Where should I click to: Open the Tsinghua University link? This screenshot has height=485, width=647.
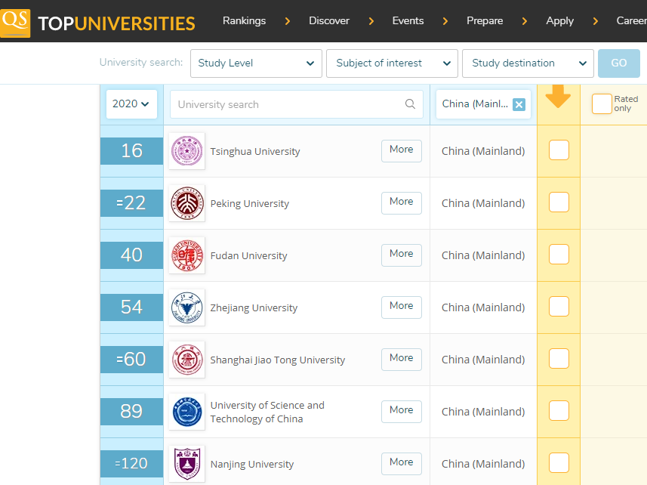pos(255,152)
